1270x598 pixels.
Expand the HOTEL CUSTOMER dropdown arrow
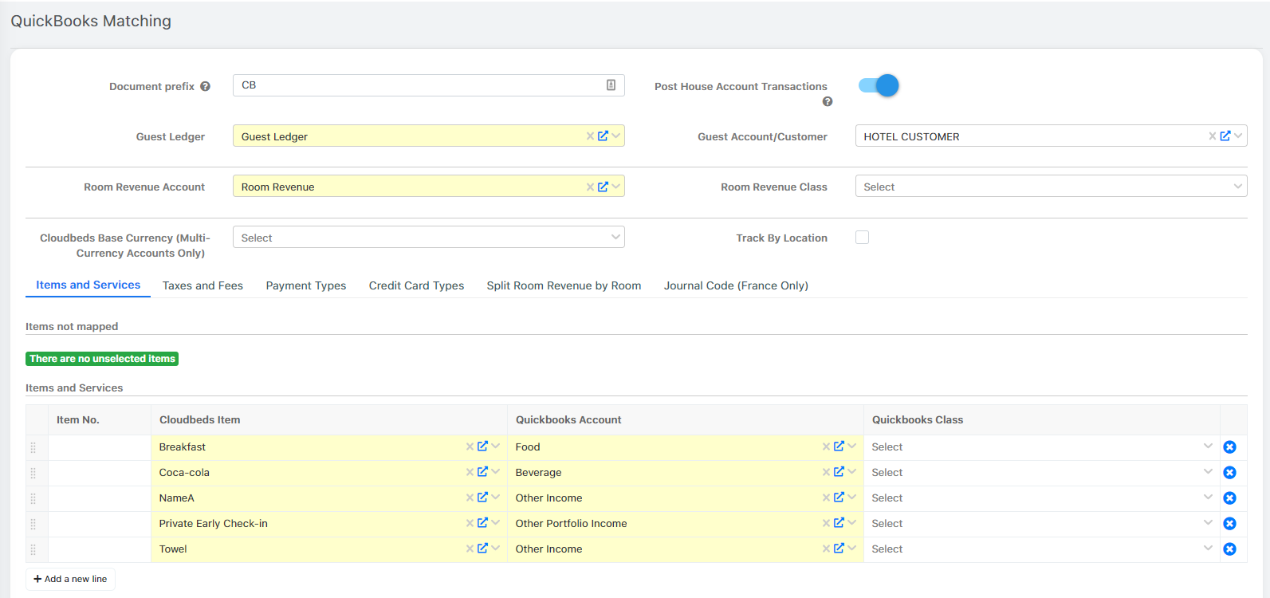point(1238,136)
